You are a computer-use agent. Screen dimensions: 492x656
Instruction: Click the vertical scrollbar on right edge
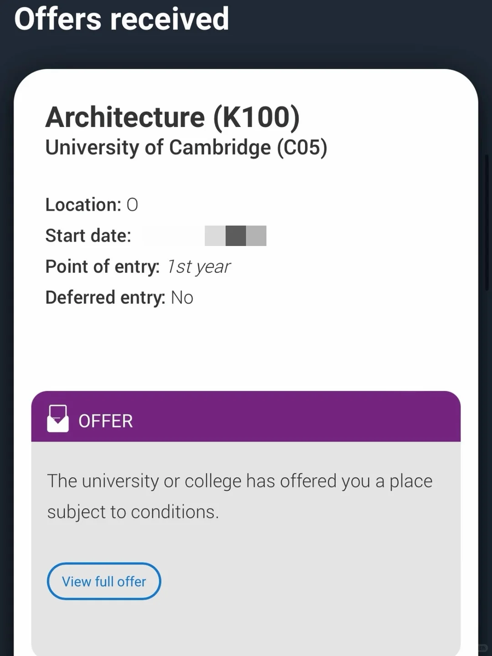(x=487, y=223)
